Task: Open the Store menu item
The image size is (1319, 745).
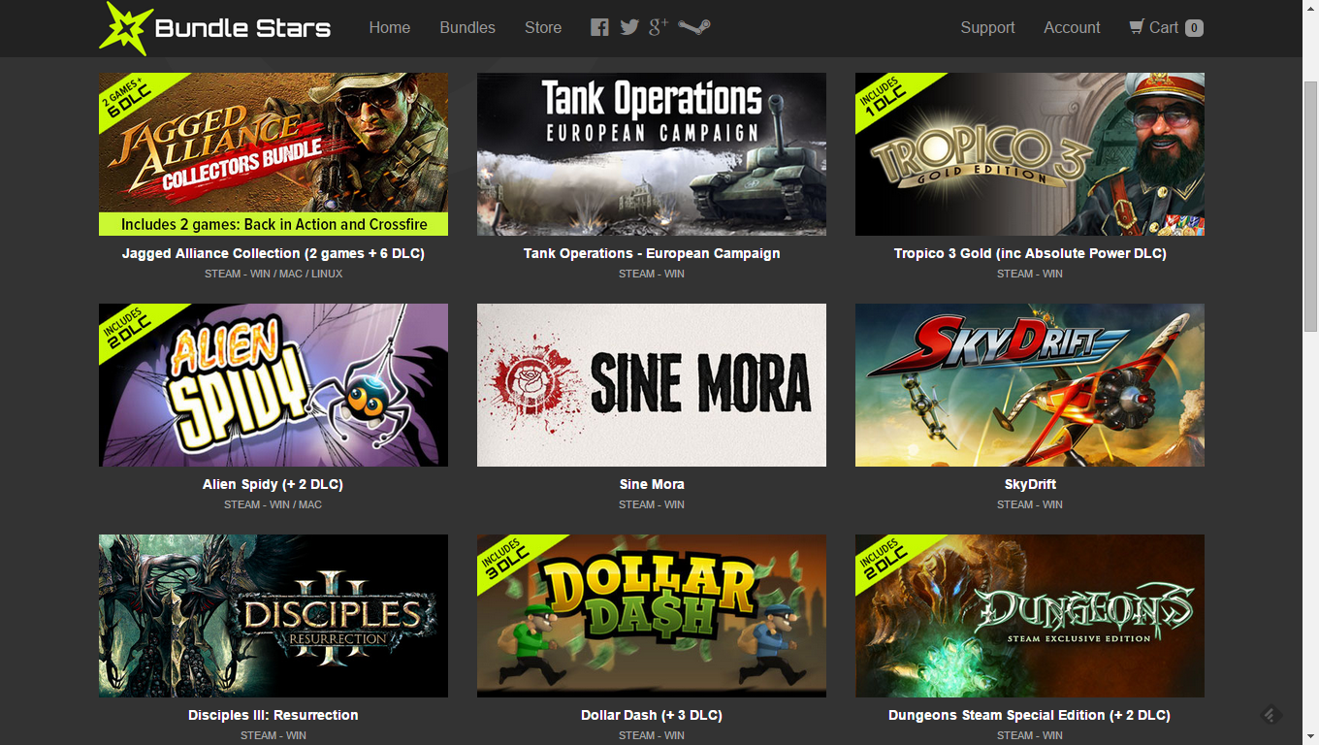Action: click(x=543, y=27)
